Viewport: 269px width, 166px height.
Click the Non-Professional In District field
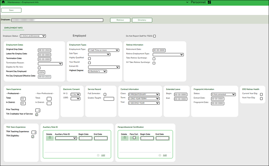point(49,103)
